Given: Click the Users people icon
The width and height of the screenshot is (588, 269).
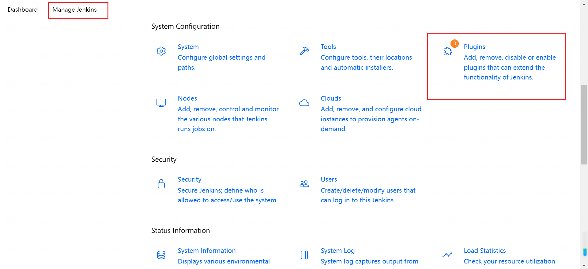Looking at the screenshot, I should [x=304, y=184].
